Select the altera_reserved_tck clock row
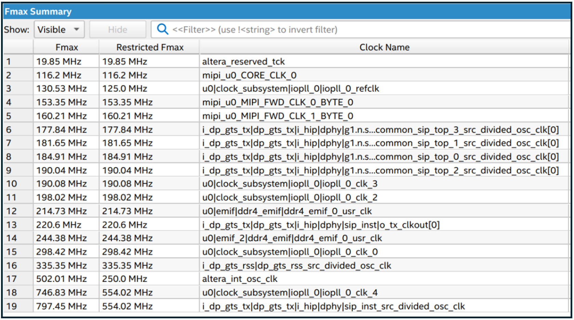 (x=243, y=61)
